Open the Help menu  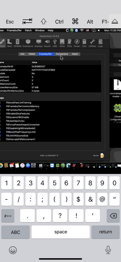(51, 30)
